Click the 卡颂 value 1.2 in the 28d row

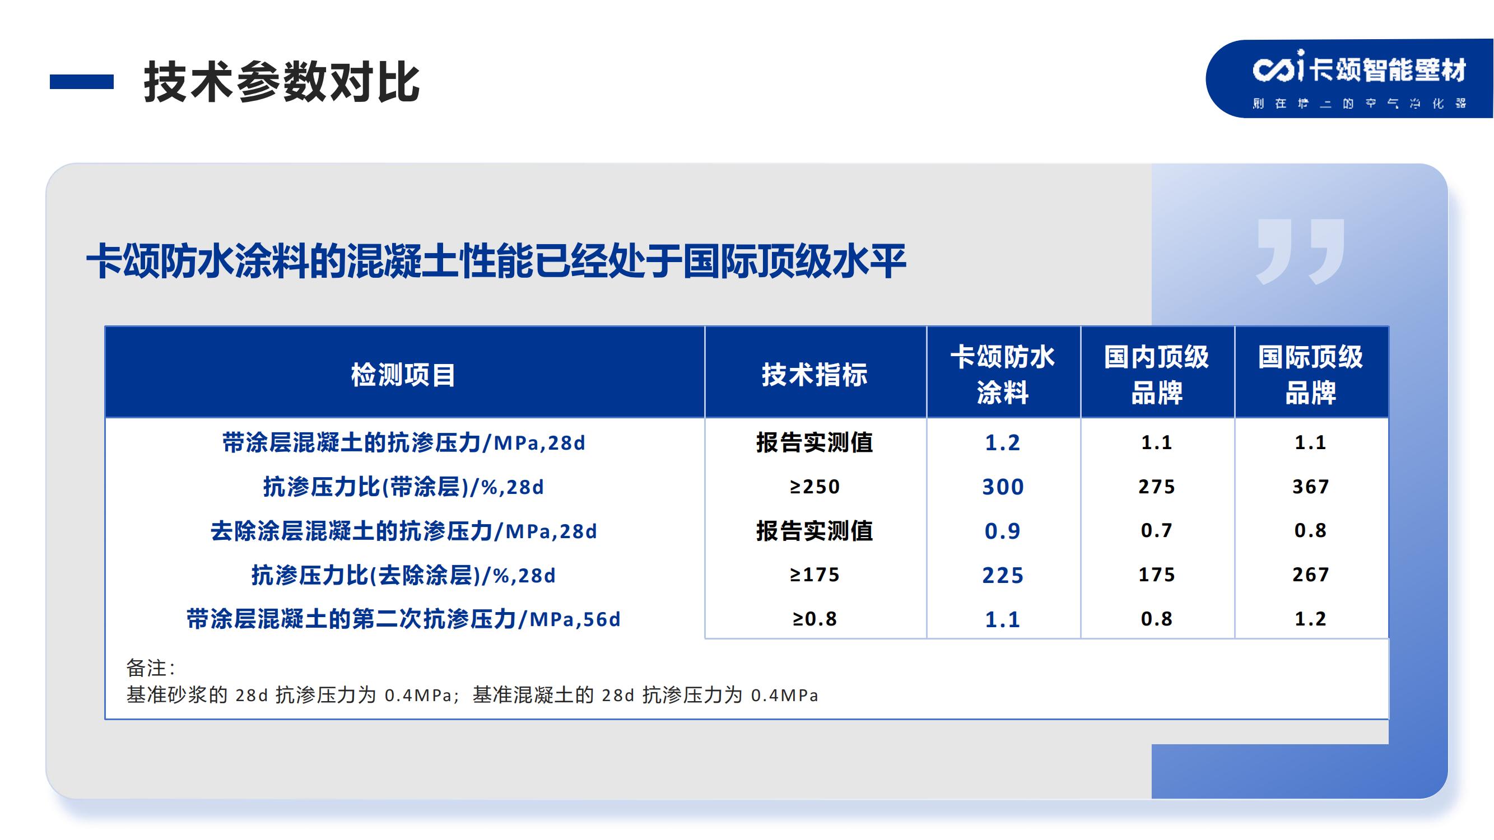[1003, 443]
